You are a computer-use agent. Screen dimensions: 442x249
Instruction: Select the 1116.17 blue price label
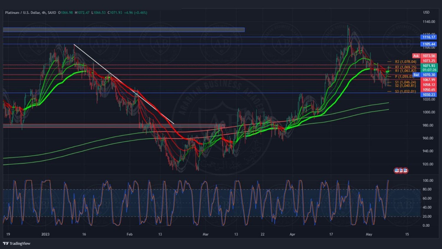click(x=428, y=37)
